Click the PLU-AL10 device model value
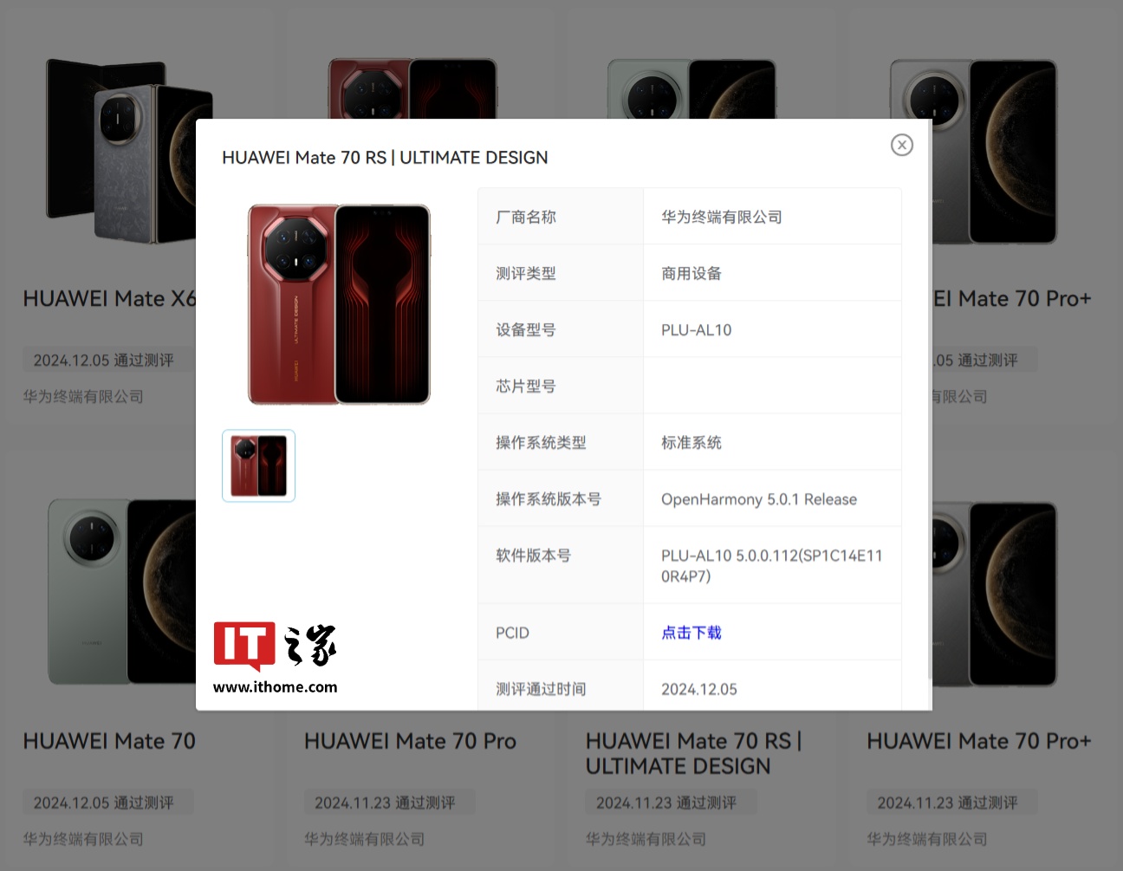This screenshot has width=1123, height=871. [x=697, y=330]
